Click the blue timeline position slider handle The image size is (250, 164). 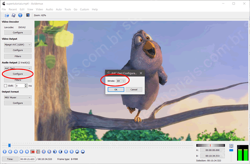(x=9, y=145)
